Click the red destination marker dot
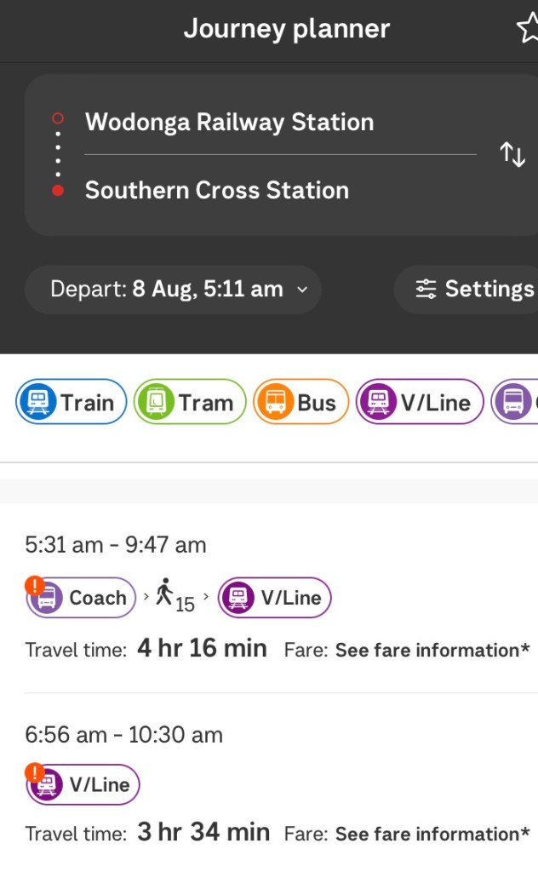The image size is (538, 872). pos(58,191)
